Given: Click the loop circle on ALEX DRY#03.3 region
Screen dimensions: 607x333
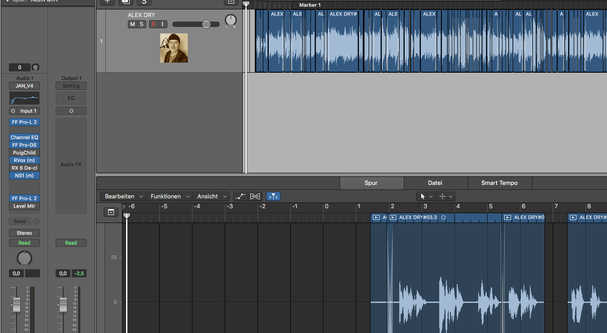Looking at the screenshot, I should click(443, 218).
